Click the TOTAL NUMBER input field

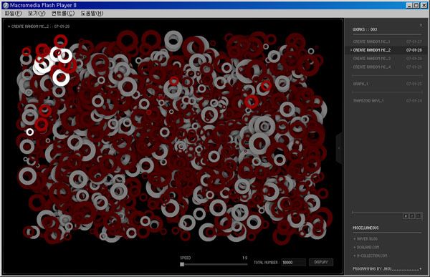(293, 263)
